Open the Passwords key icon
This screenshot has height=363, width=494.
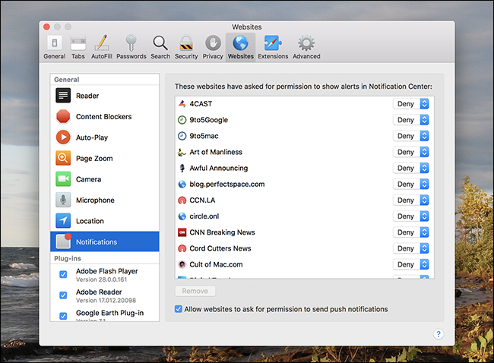(131, 43)
